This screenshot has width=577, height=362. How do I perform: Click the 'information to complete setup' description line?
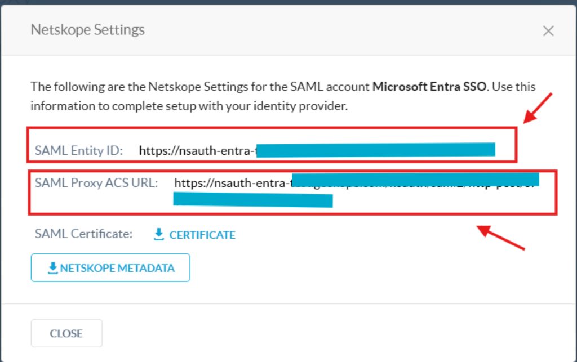click(189, 106)
